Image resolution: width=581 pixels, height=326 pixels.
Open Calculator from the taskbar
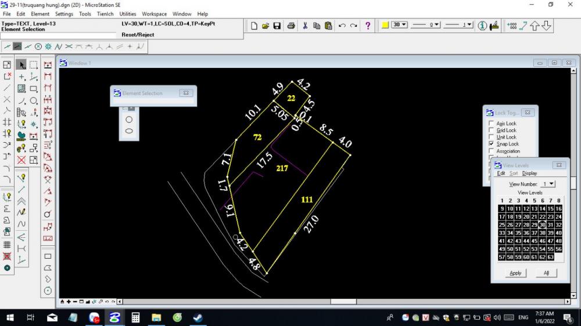pos(135,317)
